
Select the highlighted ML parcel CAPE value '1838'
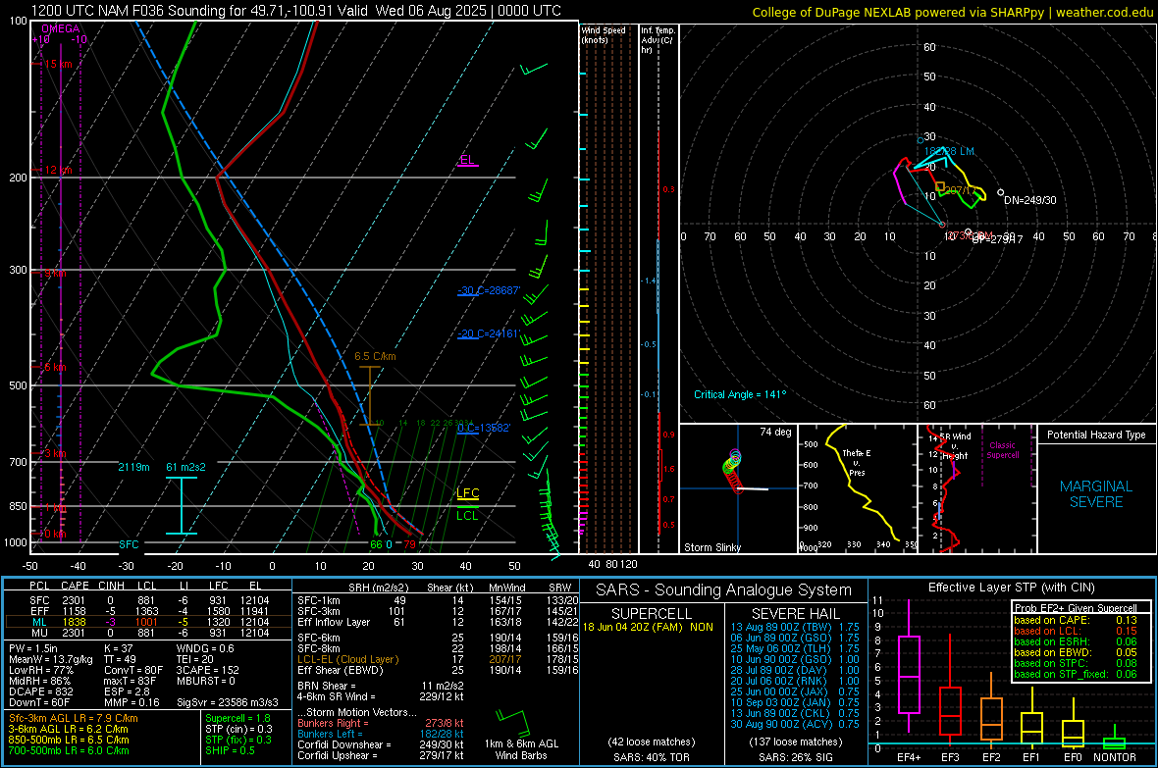click(74, 622)
